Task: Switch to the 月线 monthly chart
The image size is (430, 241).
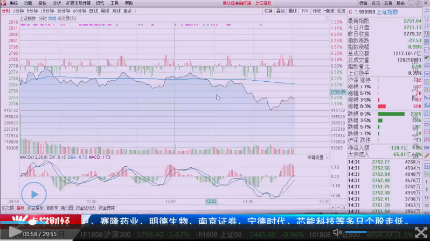Action: pos(116,11)
